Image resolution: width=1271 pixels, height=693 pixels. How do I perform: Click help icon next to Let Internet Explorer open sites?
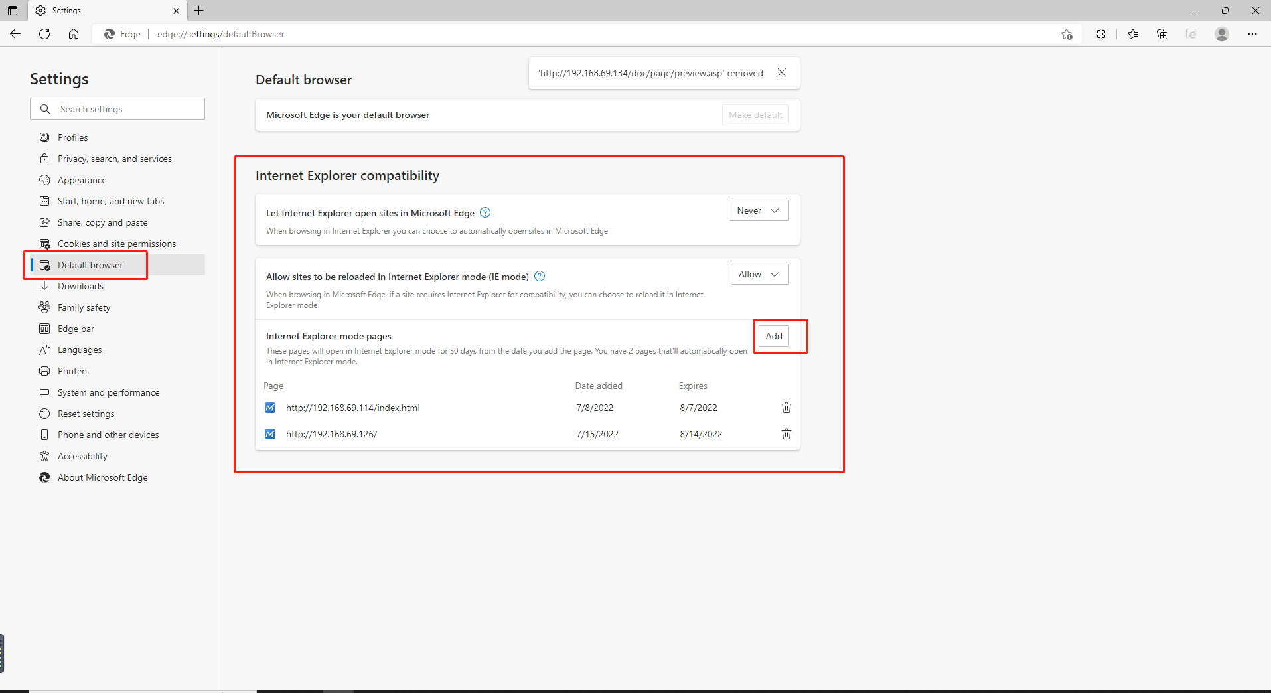(x=485, y=213)
